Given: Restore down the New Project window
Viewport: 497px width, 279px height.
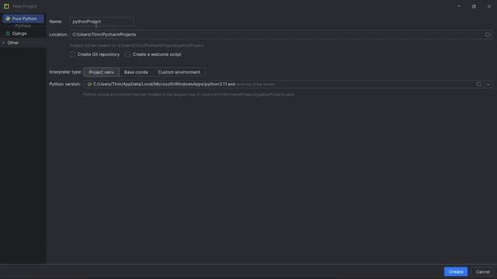Looking at the screenshot, I should pos(474,6).
